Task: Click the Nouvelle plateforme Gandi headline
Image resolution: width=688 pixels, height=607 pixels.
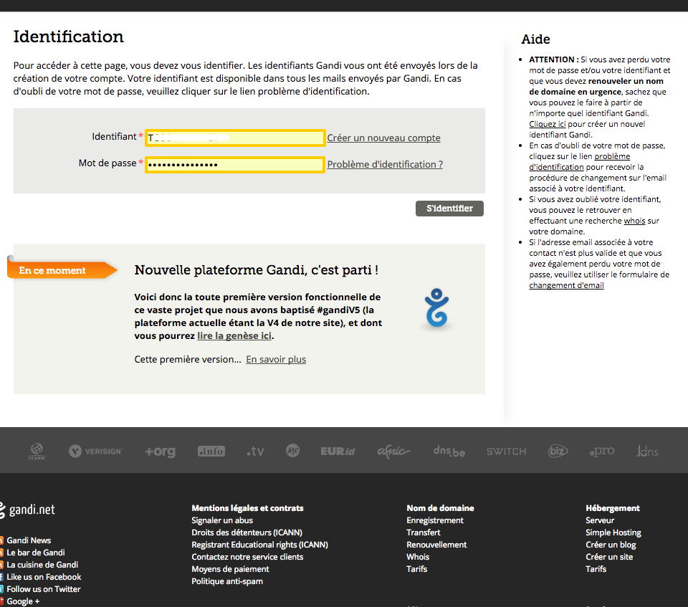Action: [x=257, y=270]
